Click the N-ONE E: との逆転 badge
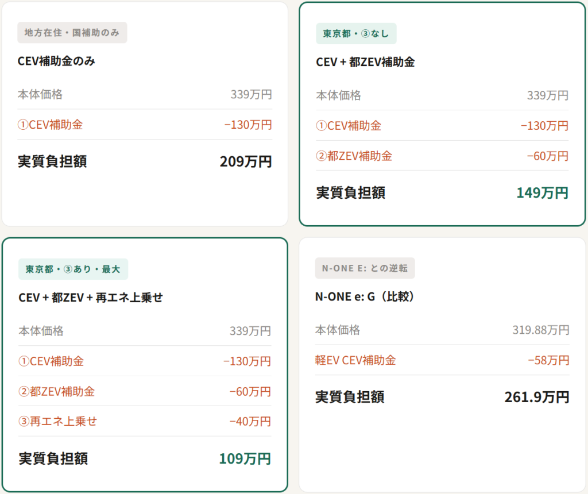 365,268
